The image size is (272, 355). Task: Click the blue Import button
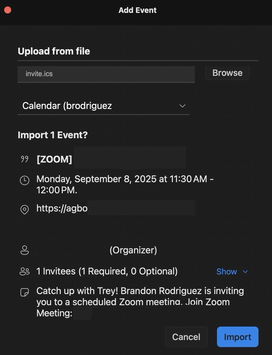(x=237, y=337)
